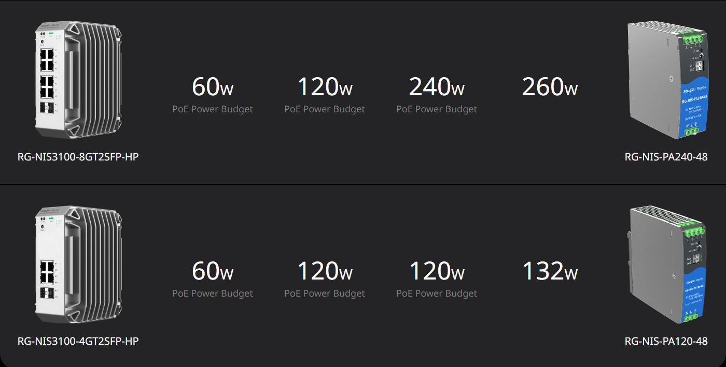Click the RG-NIS3100-8GT2SFP-HP switch image
The width and height of the screenshot is (726, 367).
coord(78,80)
